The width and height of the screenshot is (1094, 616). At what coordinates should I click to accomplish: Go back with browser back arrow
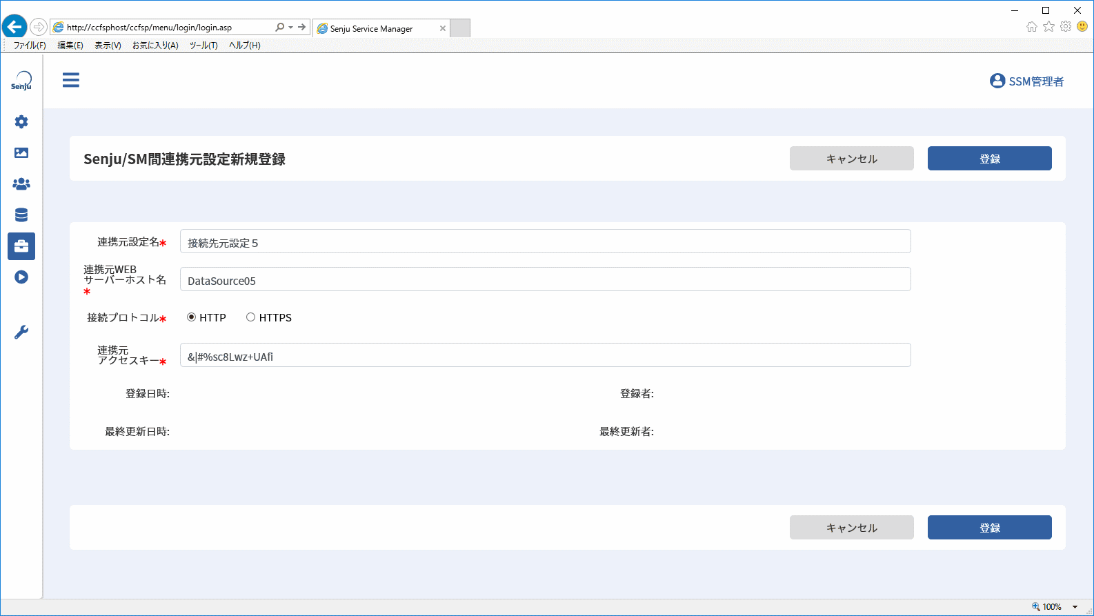tap(14, 27)
